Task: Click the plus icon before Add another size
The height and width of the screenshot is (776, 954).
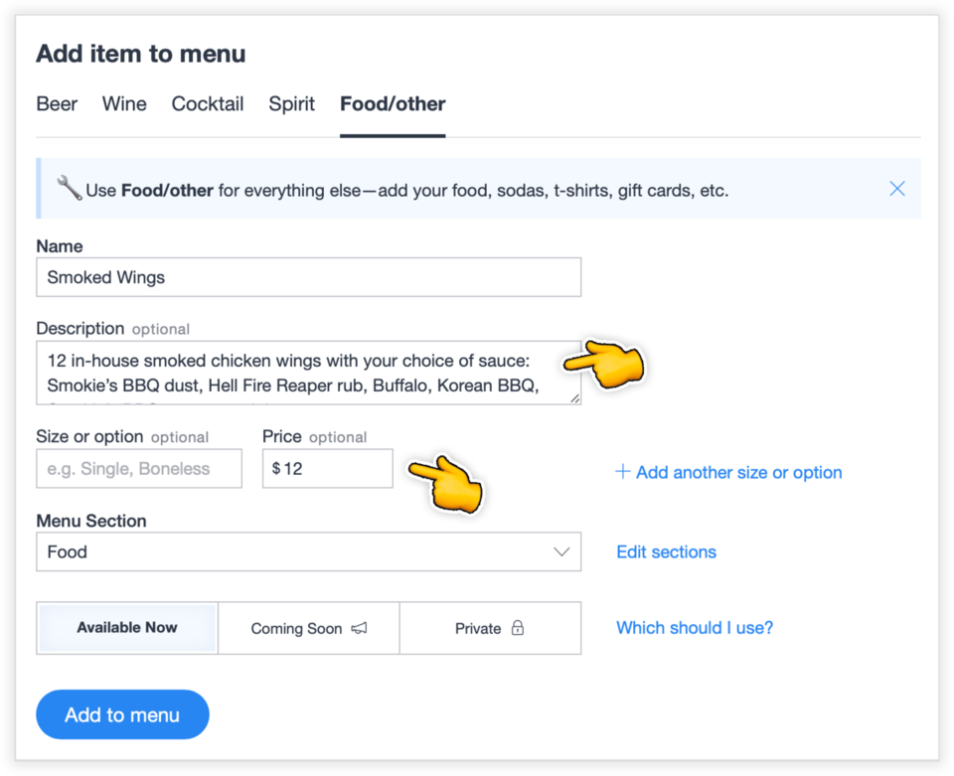Action: coord(623,472)
